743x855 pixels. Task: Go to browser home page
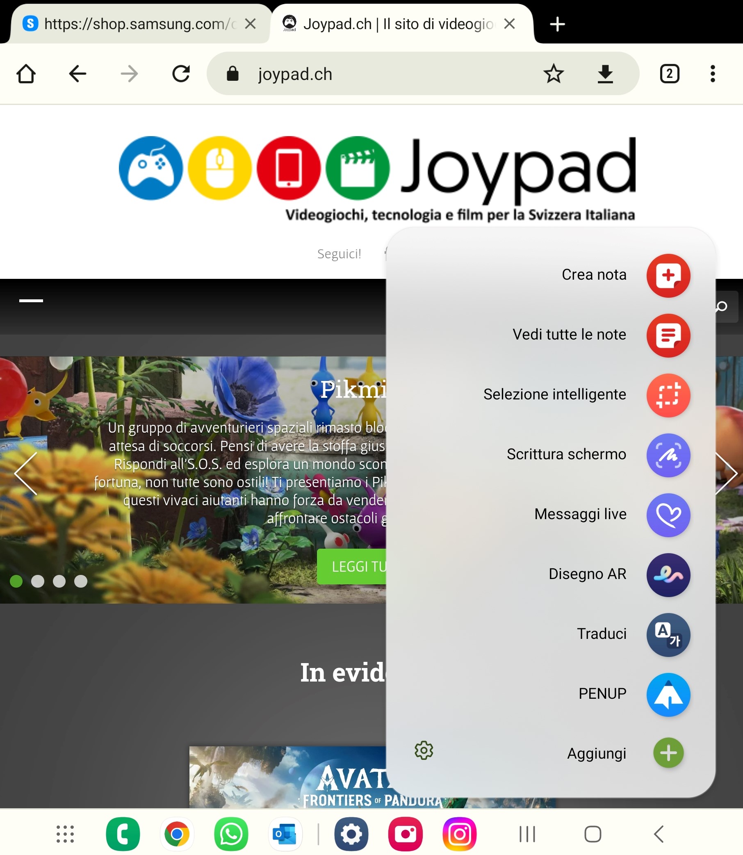[x=26, y=74]
